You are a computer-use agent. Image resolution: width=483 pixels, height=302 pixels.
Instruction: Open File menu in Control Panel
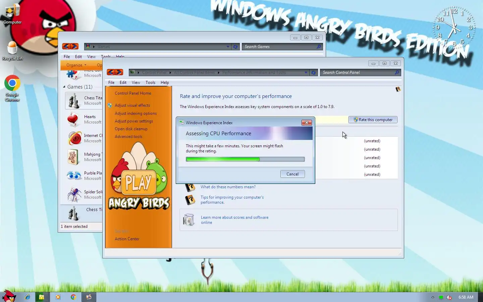pyautogui.click(x=111, y=83)
